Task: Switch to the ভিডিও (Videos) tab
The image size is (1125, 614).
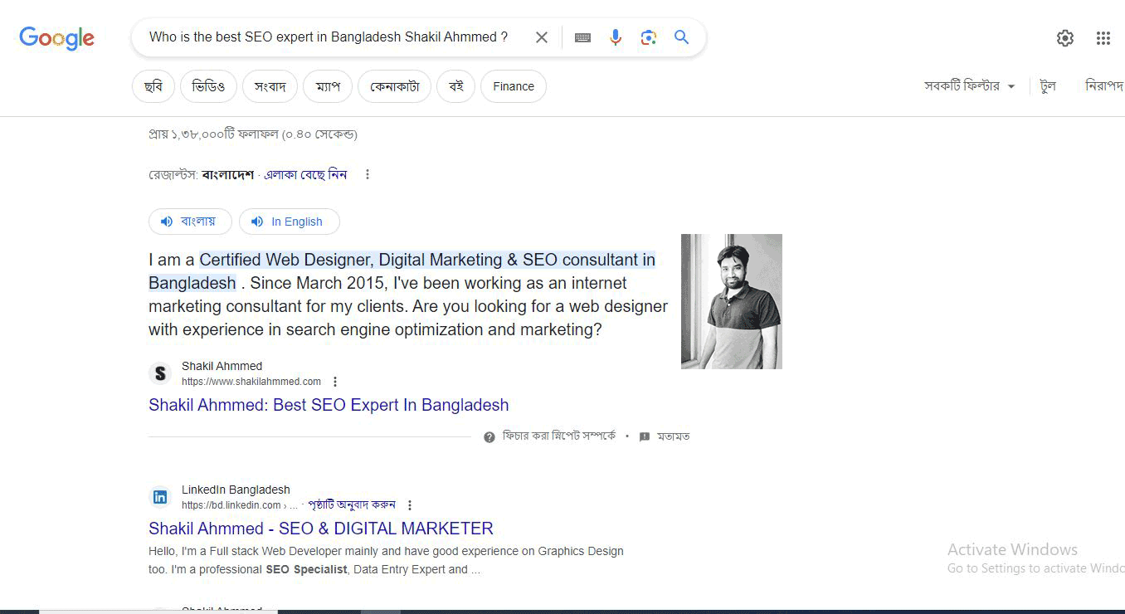Action: point(208,86)
